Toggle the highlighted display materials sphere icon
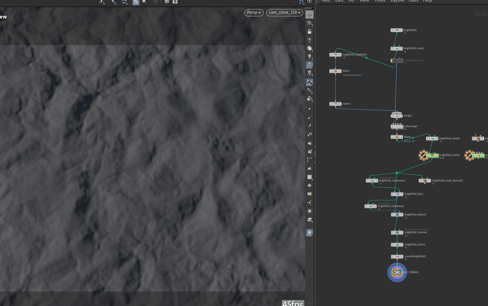 click(310, 82)
